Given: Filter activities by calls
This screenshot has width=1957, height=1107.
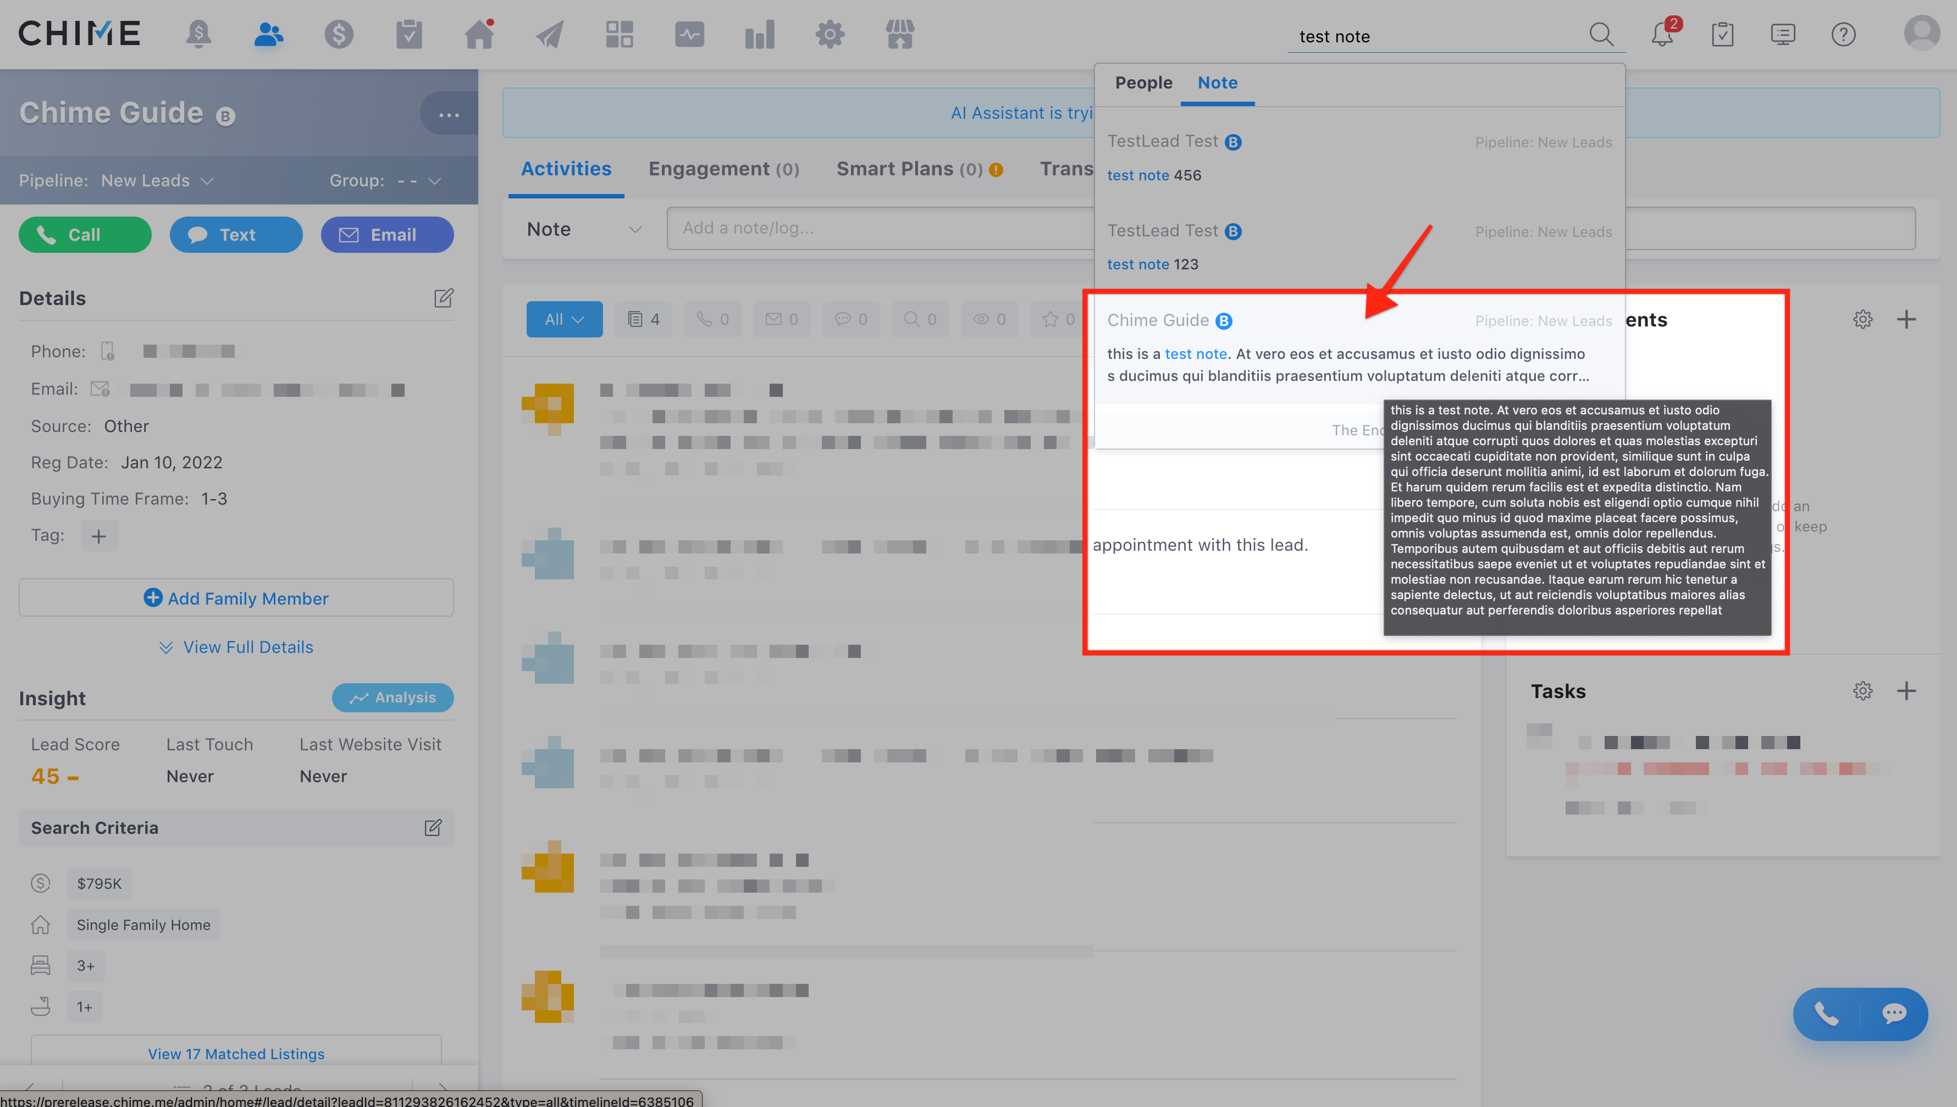Looking at the screenshot, I should (713, 319).
